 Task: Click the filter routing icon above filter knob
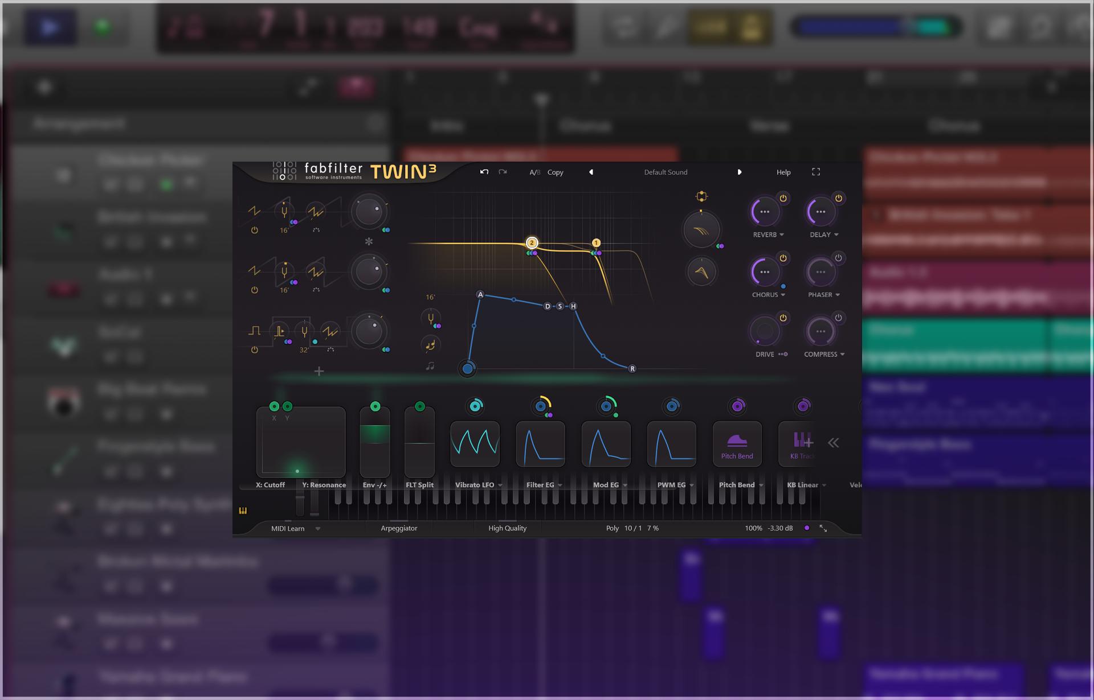(x=701, y=196)
